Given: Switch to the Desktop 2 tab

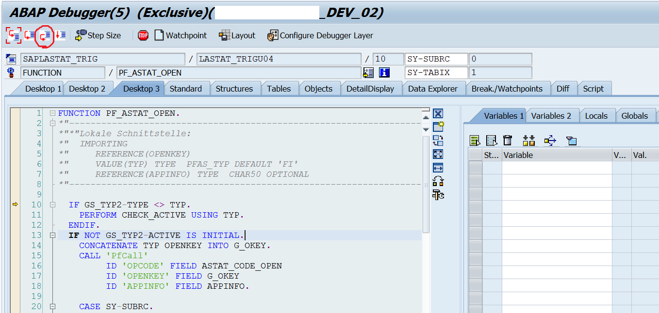Looking at the screenshot, I should click(x=87, y=89).
